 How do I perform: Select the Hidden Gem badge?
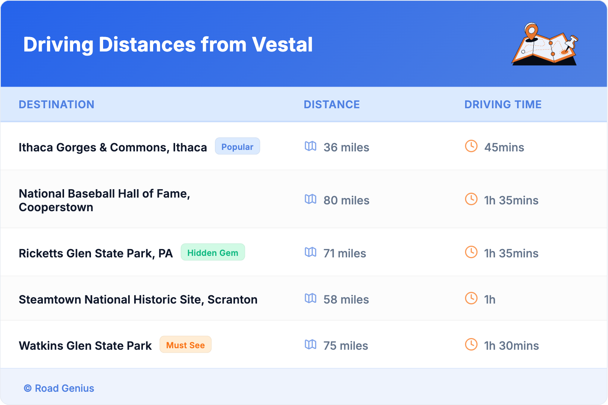point(213,252)
